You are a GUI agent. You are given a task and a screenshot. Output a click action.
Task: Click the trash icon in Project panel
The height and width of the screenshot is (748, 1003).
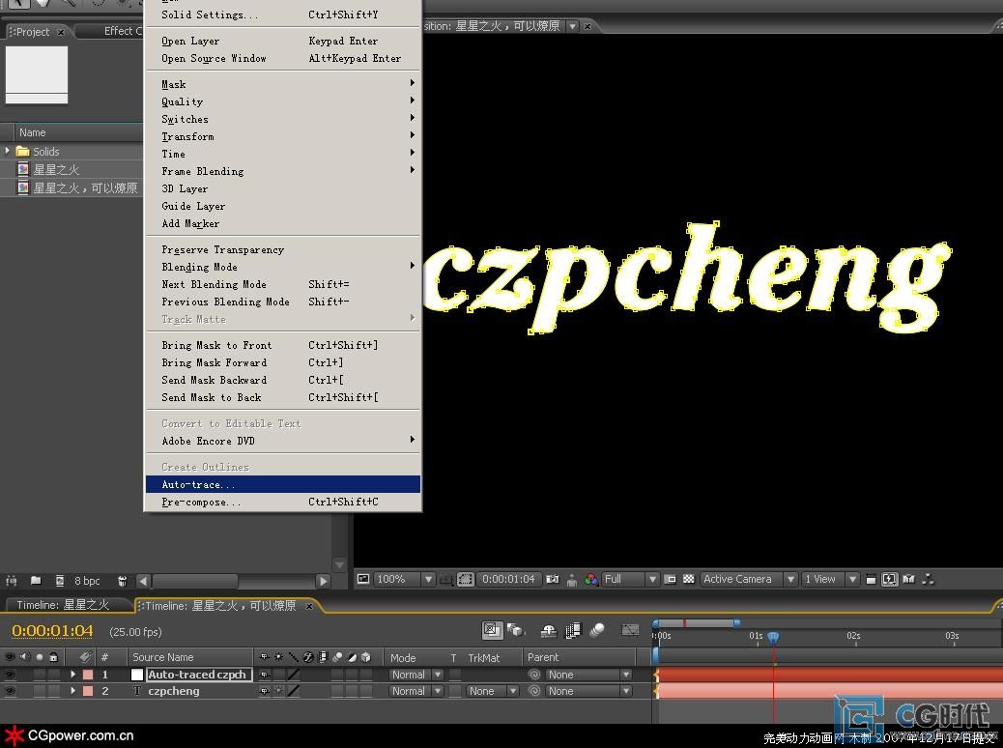[x=122, y=581]
